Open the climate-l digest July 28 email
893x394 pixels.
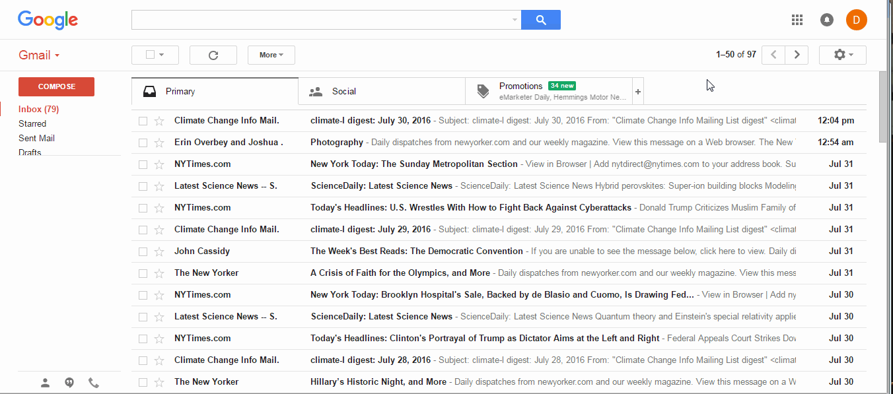pos(499,360)
